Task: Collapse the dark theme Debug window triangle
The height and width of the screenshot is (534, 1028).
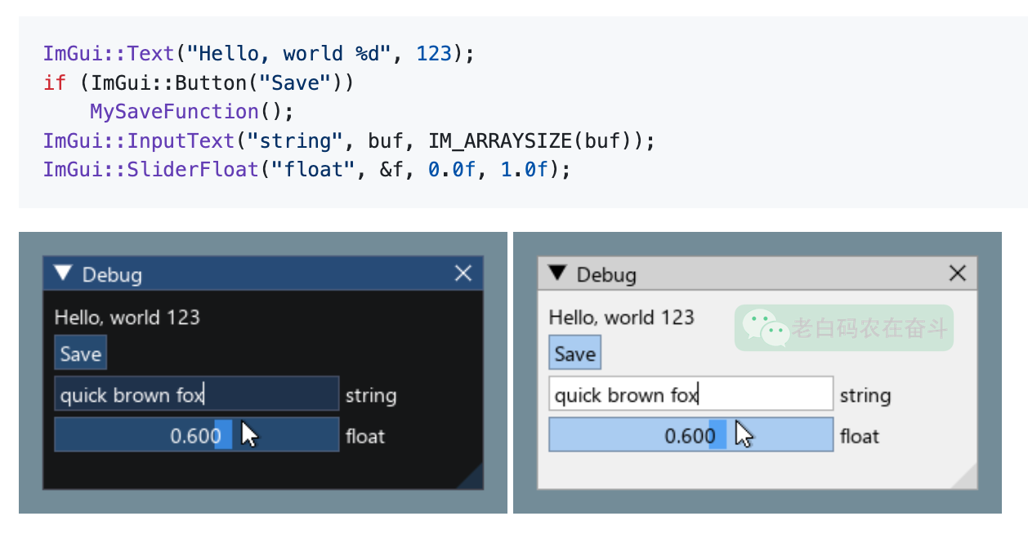Action: click(63, 274)
